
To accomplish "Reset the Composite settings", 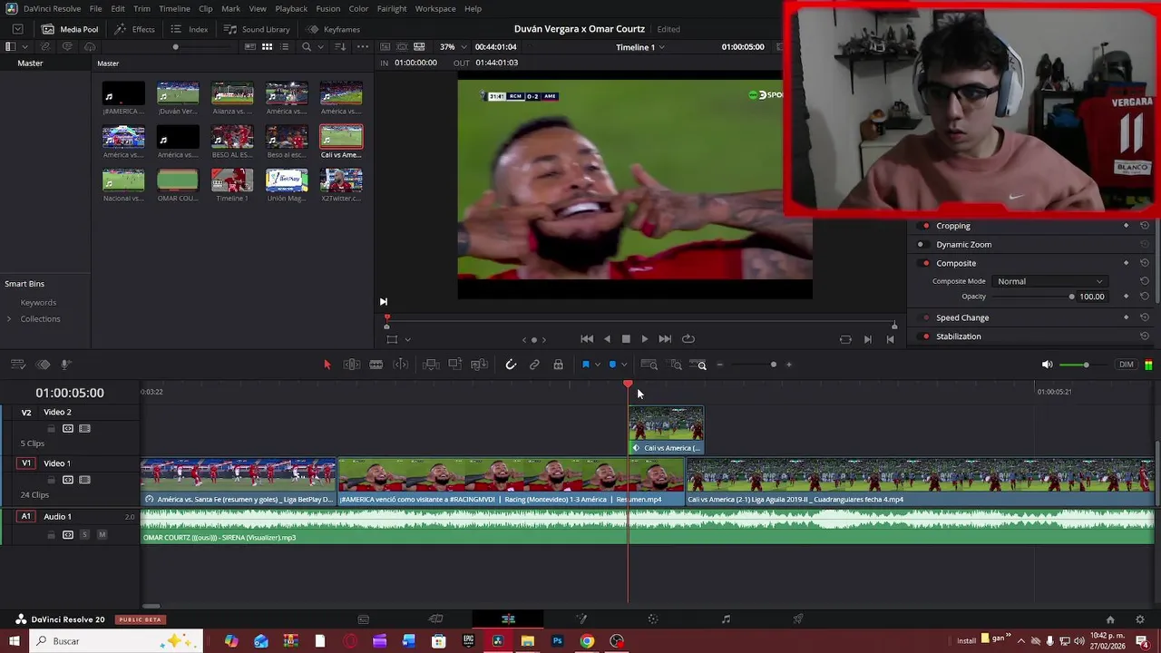I will click(1145, 263).
